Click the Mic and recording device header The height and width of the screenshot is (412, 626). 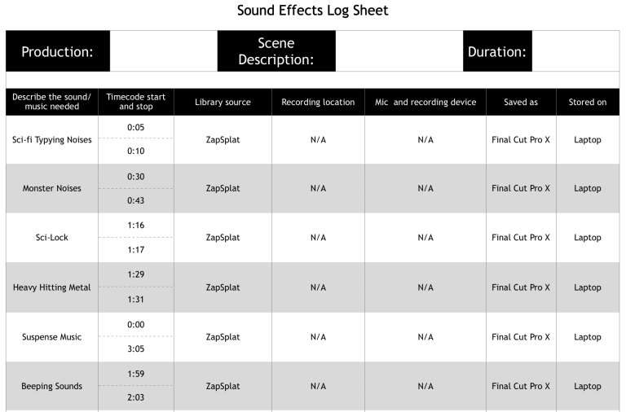[425, 102]
